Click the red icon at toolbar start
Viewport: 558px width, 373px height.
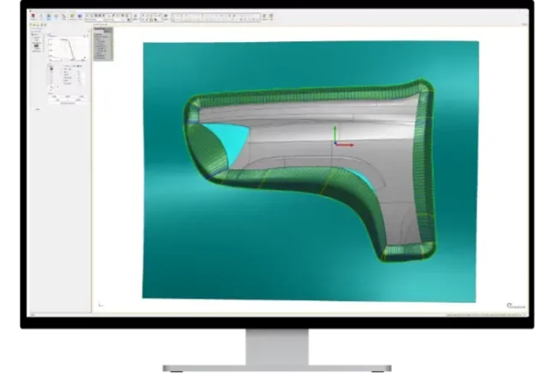point(33,15)
